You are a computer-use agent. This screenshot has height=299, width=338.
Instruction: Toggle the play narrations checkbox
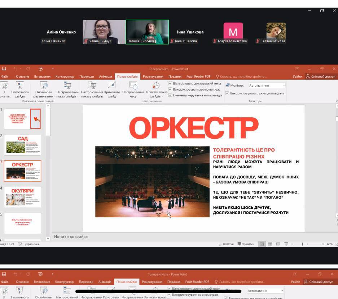(170, 83)
